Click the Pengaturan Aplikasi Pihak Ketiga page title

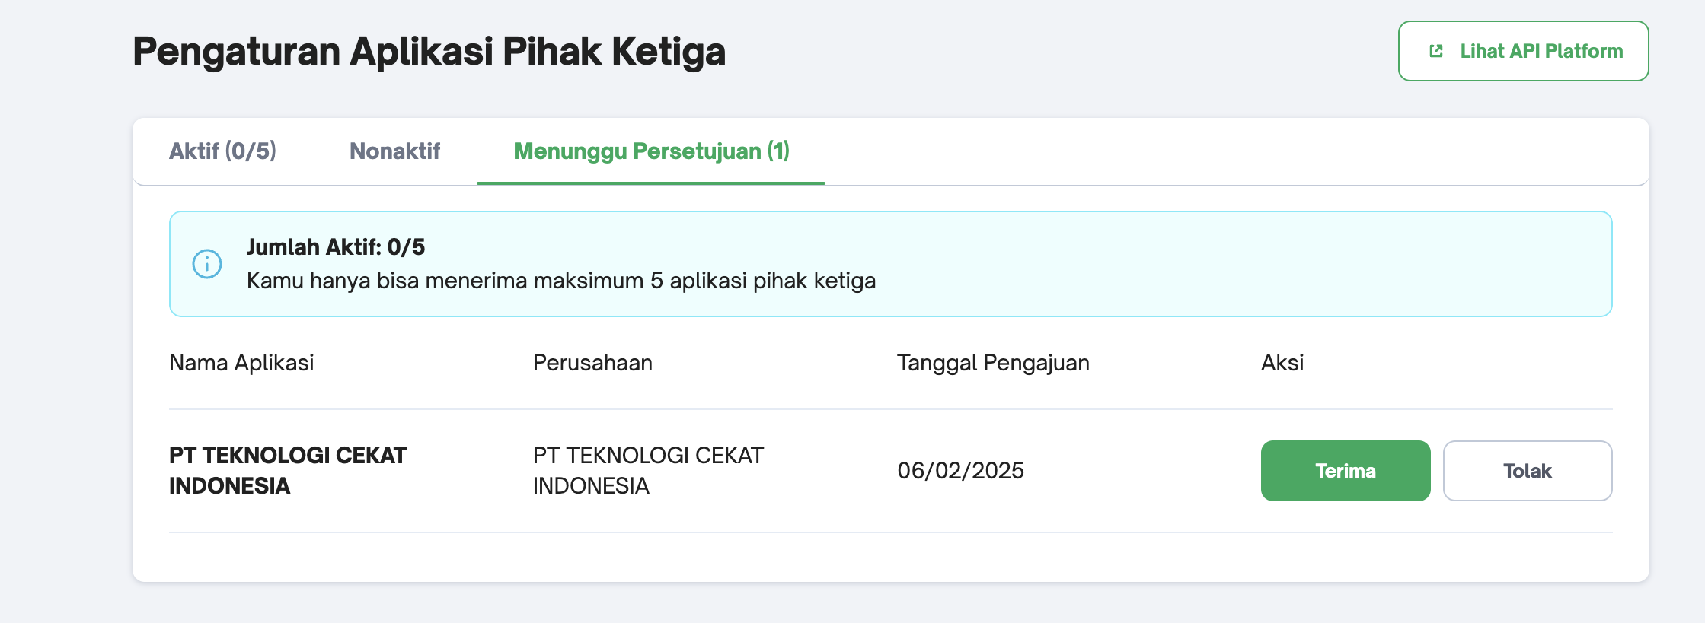pyautogui.click(x=429, y=52)
